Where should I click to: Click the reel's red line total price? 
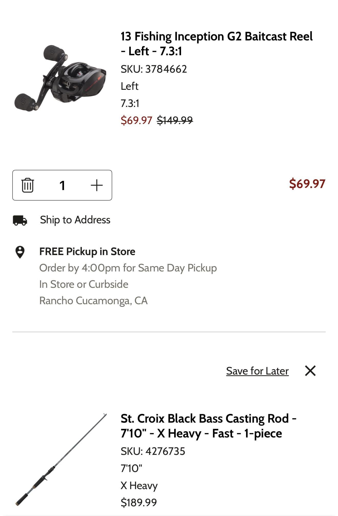click(x=307, y=184)
